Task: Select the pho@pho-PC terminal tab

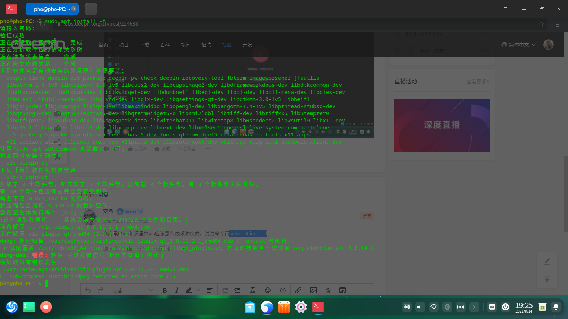Action: click(x=52, y=9)
